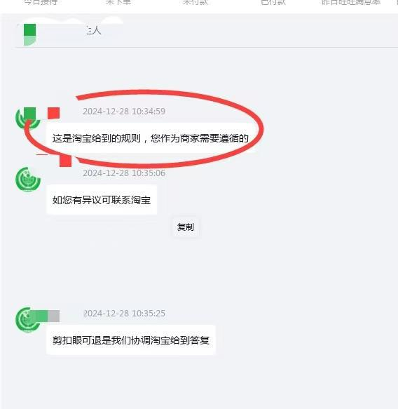Click the 复制 copy button
Viewport: 398px width, 409px height.
pyautogui.click(x=186, y=227)
